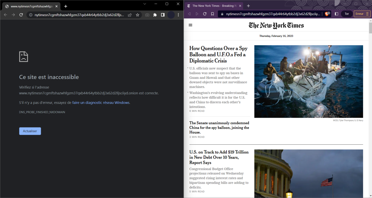
Task: Click the Washington's evolving understanding summary
Action: tap(218, 100)
